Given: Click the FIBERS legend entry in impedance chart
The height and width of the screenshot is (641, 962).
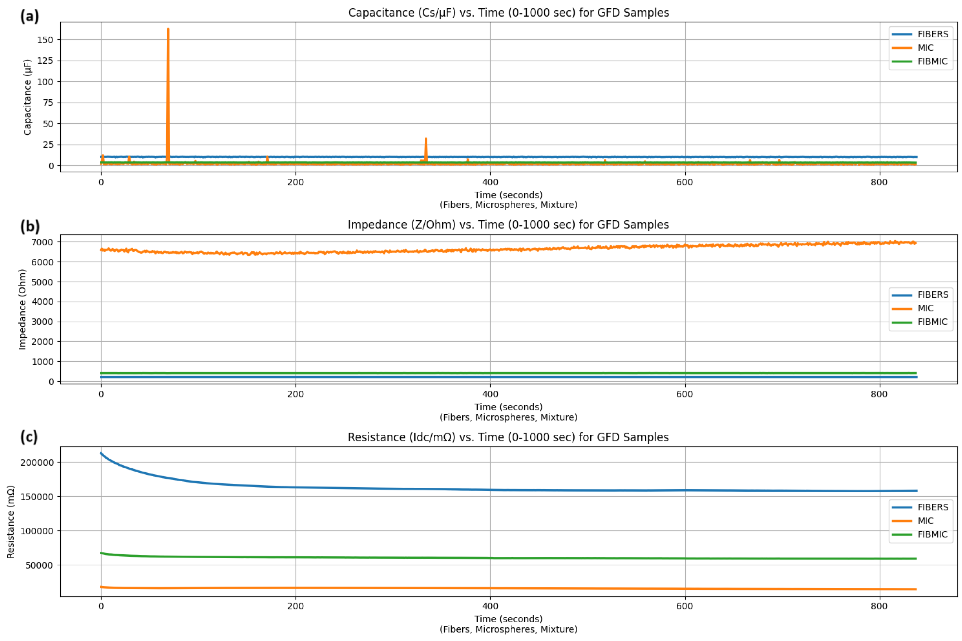Looking at the screenshot, I should coord(920,294).
